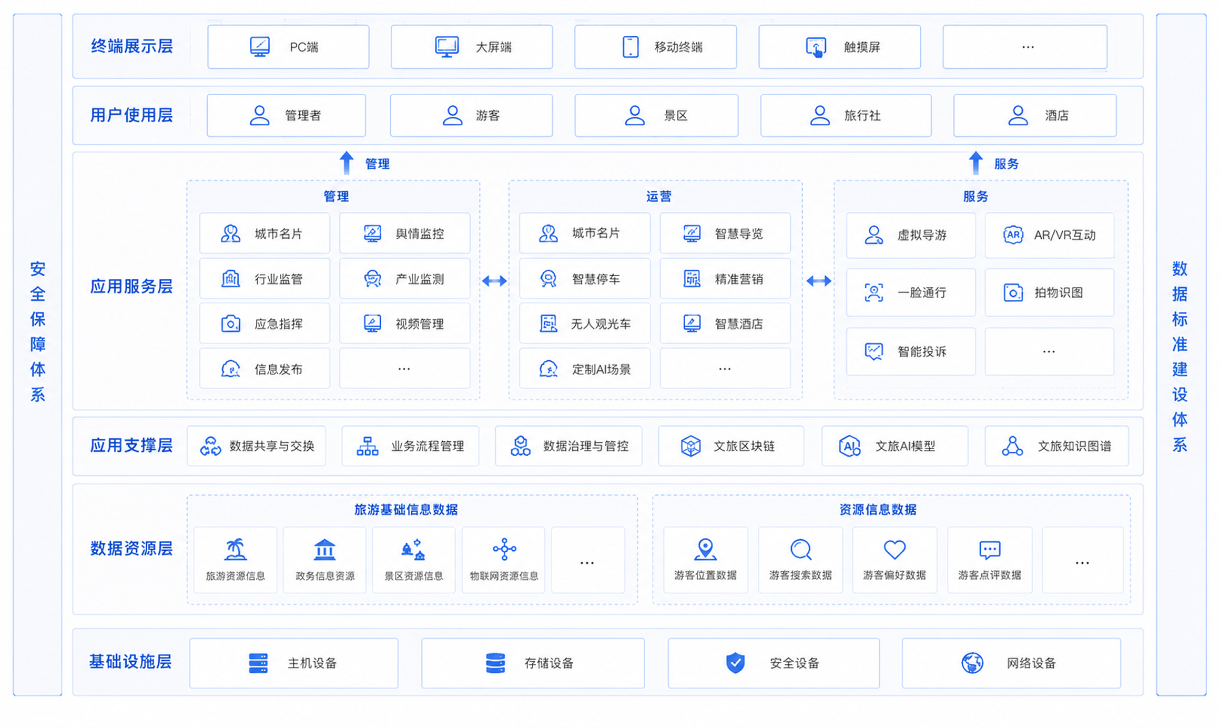Click the 应用服务层 layer title
Image resolution: width=1220 pixels, height=728 pixels.
pyautogui.click(x=131, y=286)
